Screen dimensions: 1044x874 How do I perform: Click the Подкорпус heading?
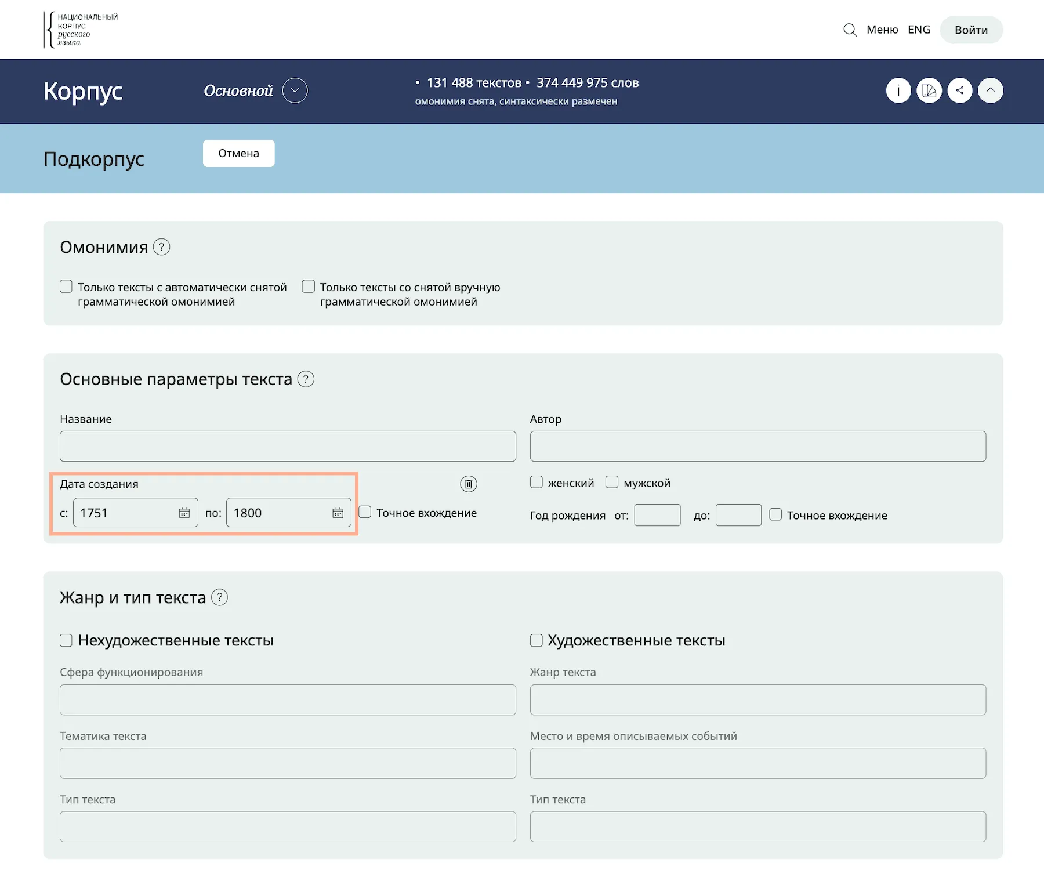pyautogui.click(x=94, y=159)
